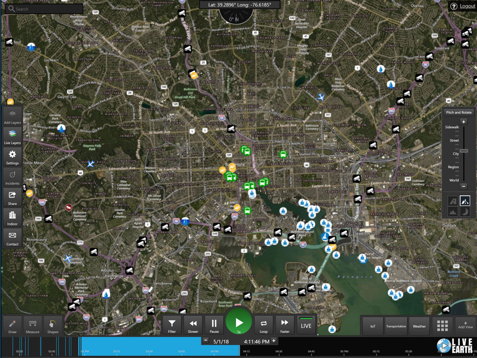Open the Shapes tool

(52, 326)
